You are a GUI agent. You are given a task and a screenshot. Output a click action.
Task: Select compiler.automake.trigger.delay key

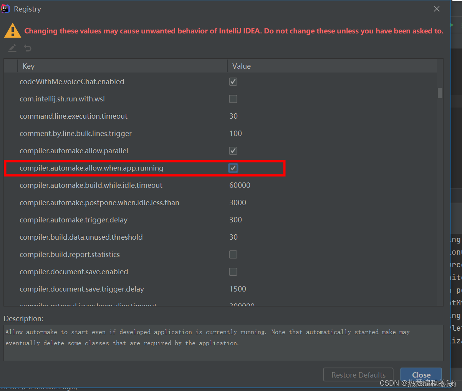point(73,220)
